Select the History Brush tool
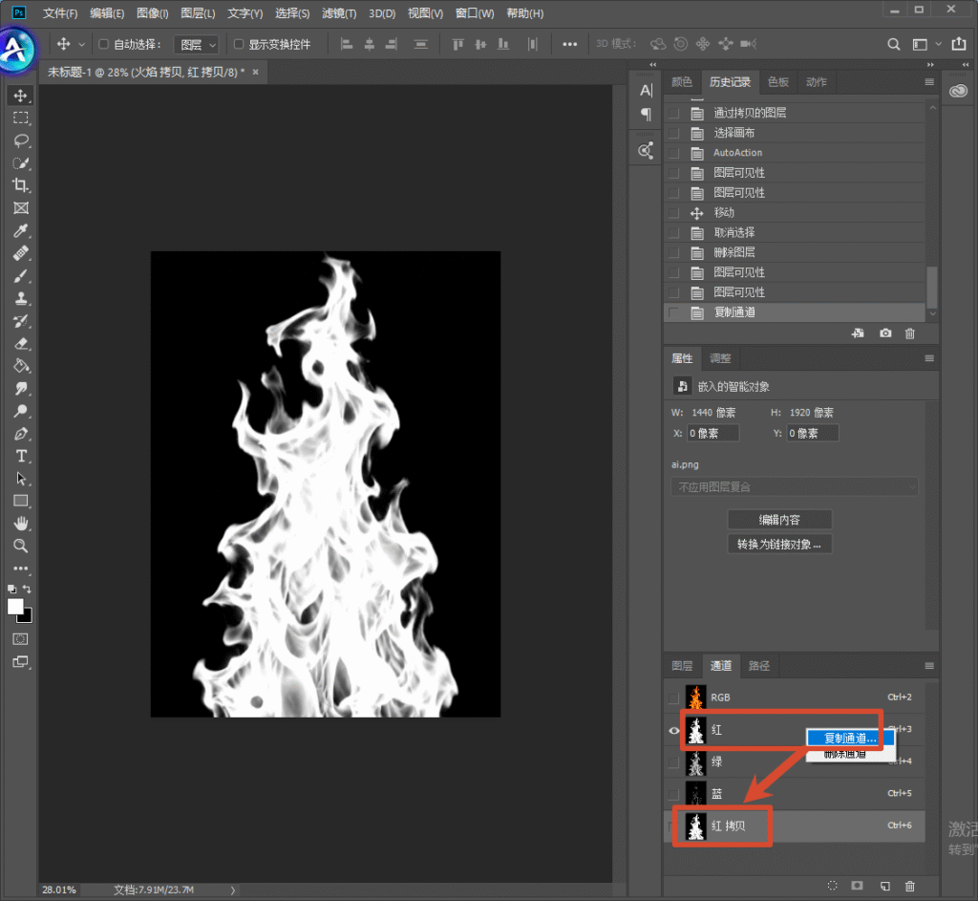Image resolution: width=978 pixels, height=901 pixels. click(x=21, y=321)
